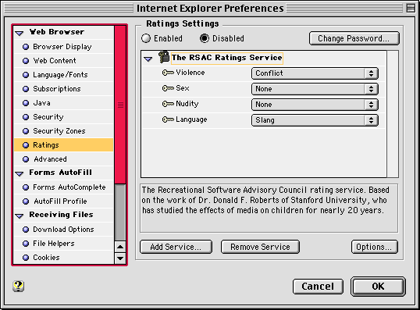Open the Cookies preferences pane

pos(64,258)
